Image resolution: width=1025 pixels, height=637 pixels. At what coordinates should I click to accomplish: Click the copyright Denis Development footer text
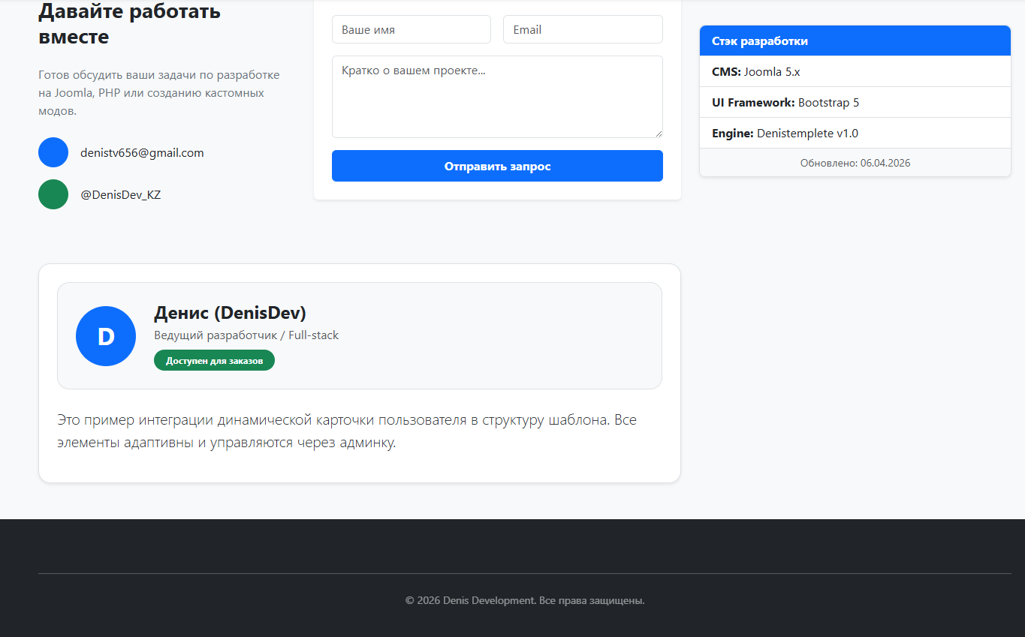click(x=525, y=600)
